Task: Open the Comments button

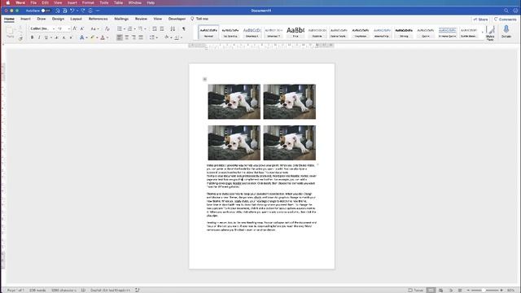Action: click(x=505, y=20)
